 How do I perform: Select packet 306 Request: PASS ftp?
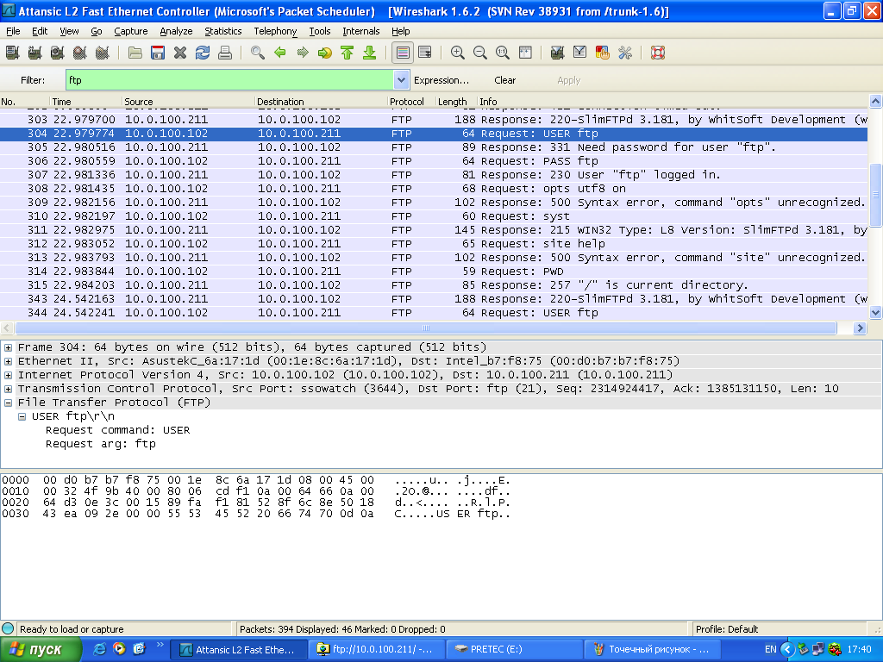[x=434, y=161]
